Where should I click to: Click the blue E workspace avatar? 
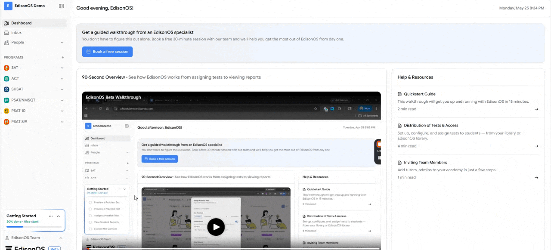tap(8, 6)
